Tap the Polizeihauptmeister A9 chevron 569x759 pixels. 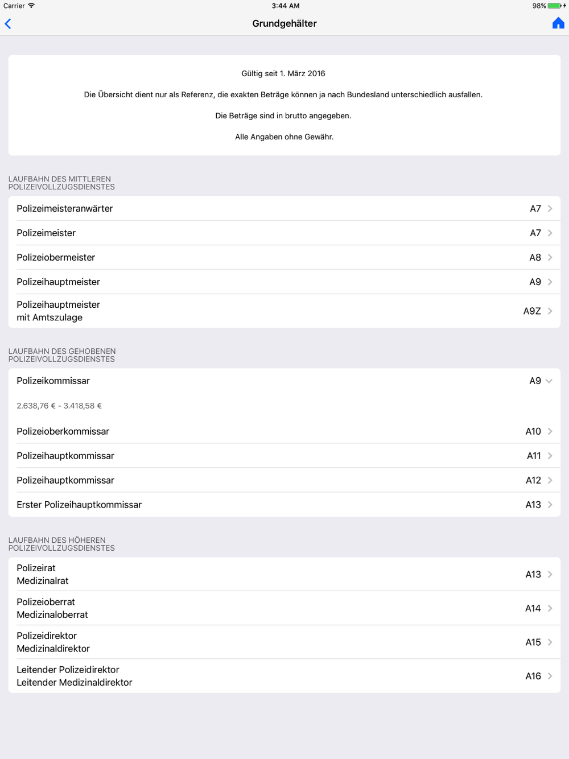tap(550, 282)
